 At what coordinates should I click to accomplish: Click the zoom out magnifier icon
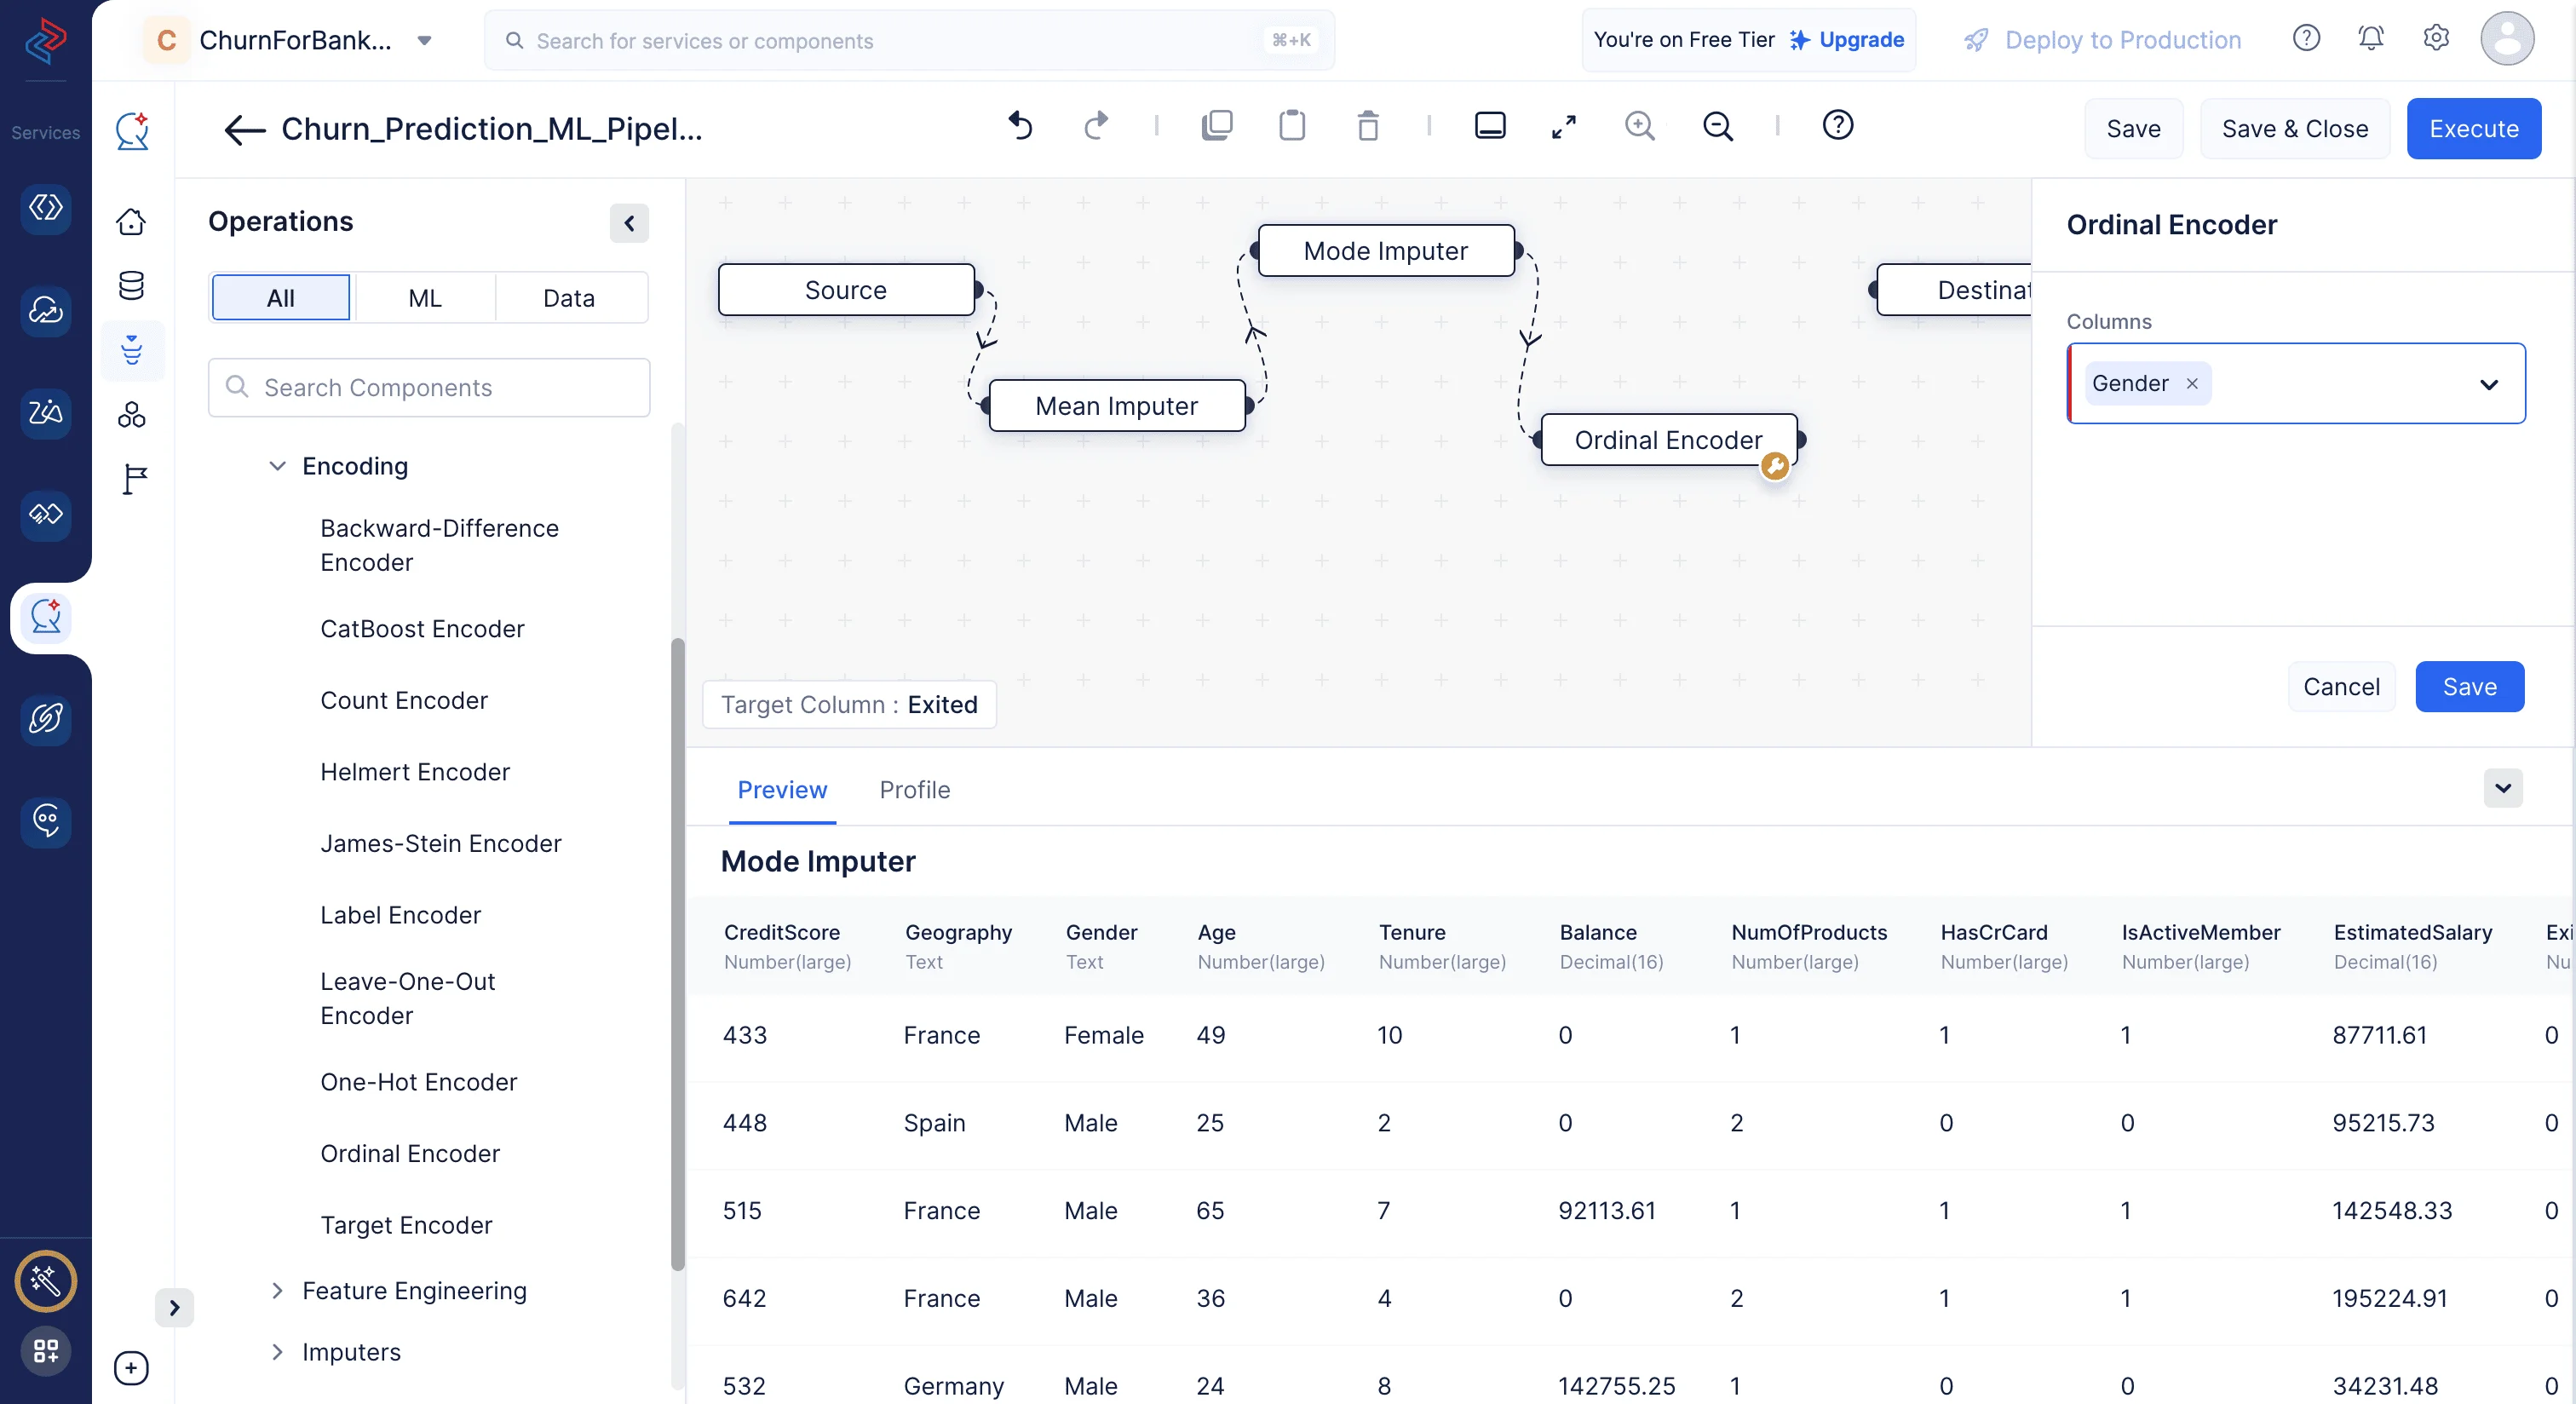click(1717, 126)
